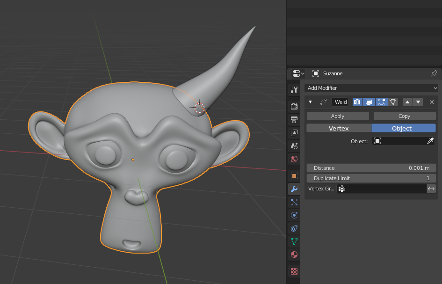Choose a vertex group for Weld
The width and height of the screenshot is (442, 284).
(382, 189)
